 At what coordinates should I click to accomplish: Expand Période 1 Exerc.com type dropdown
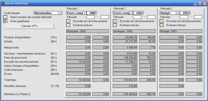85,13
